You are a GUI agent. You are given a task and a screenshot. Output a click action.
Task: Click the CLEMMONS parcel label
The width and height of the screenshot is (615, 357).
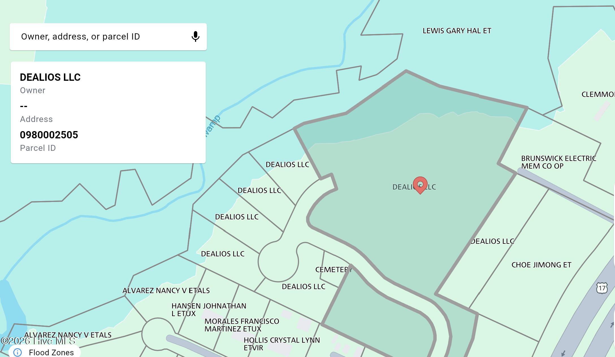(x=597, y=95)
